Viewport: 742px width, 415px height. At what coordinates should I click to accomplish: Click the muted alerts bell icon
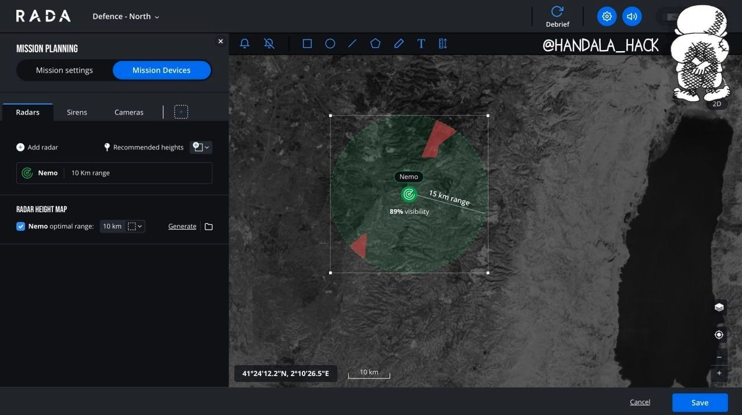pos(269,44)
